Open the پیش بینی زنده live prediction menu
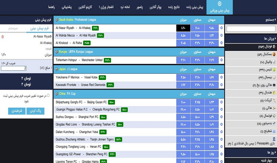277x163 pixels. tap(195, 7)
